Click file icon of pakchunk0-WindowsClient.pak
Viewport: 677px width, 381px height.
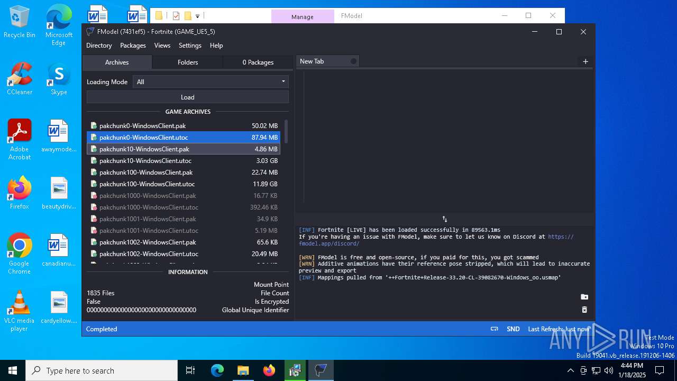(x=94, y=126)
